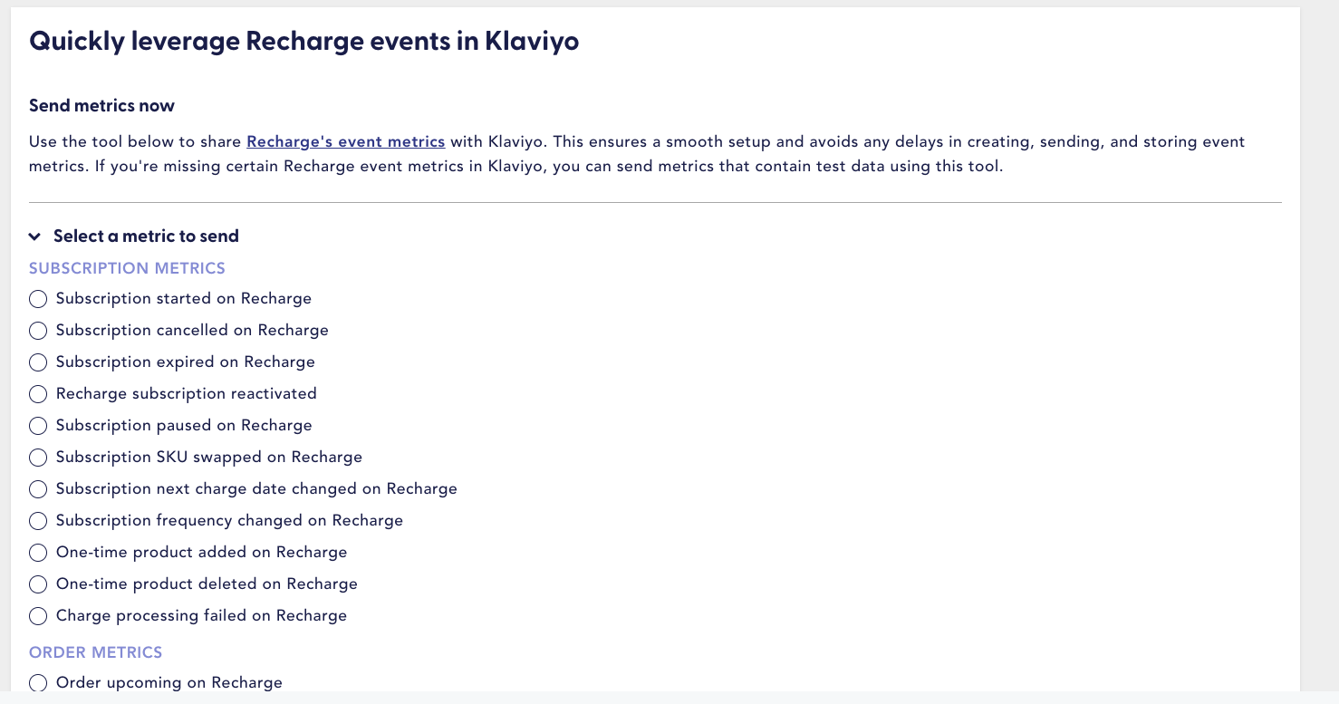This screenshot has width=1339, height=704.
Task: Click the SUBSCRIPTION METRICS section label
Action: coord(127,268)
